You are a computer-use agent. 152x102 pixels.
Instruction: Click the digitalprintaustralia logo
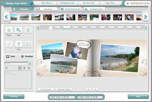(x=138, y=3)
